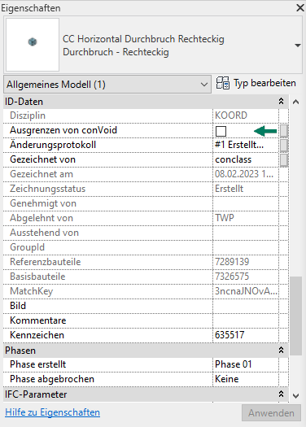Click the 'Abgelehnt von' parameter label

click(x=42, y=218)
